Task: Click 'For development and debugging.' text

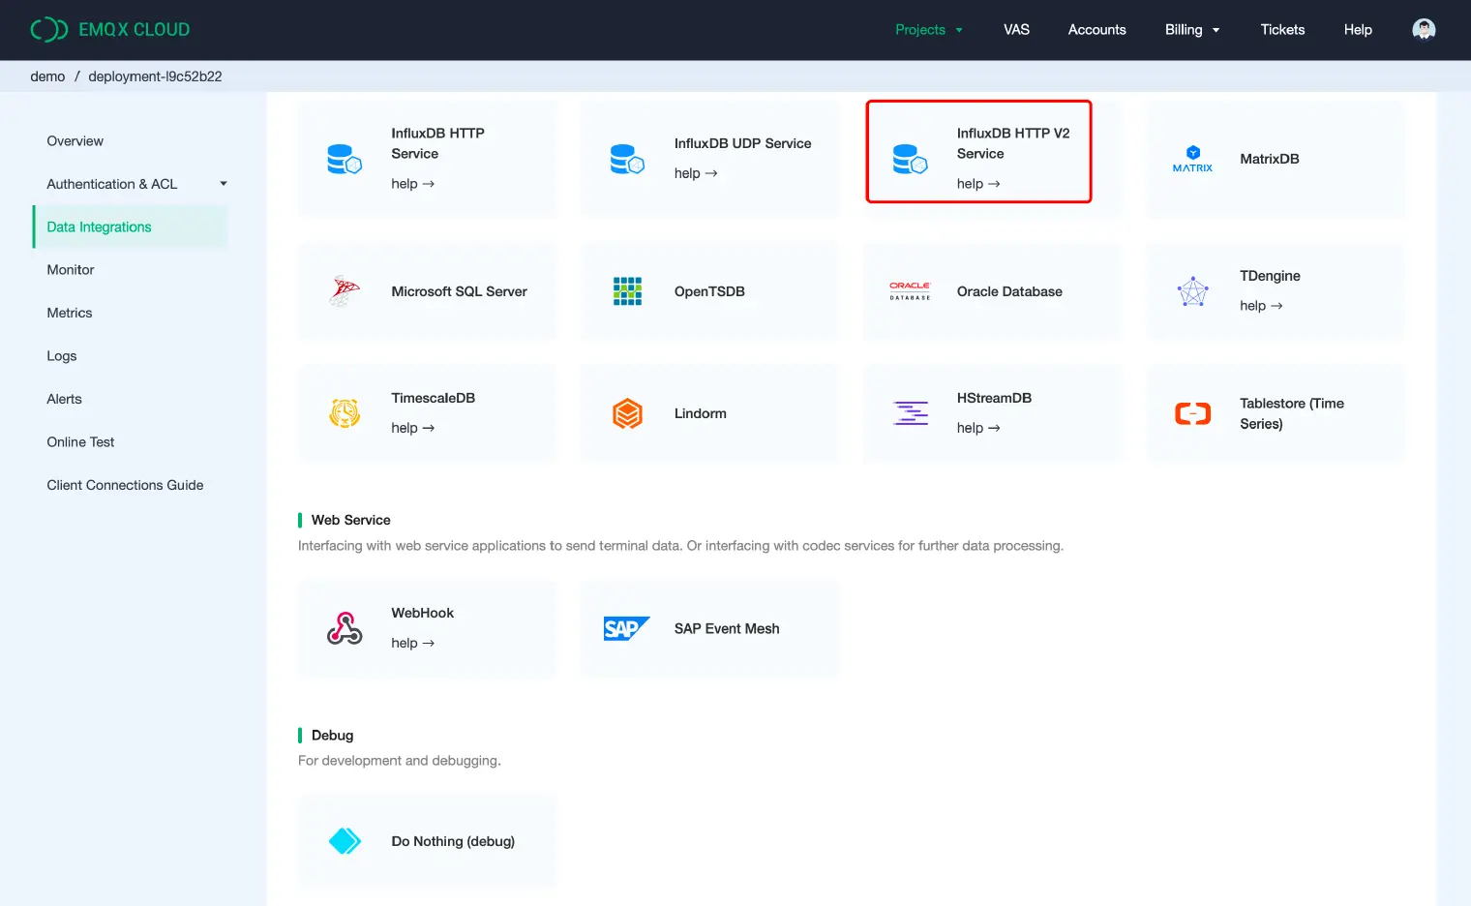Action: [x=400, y=761]
